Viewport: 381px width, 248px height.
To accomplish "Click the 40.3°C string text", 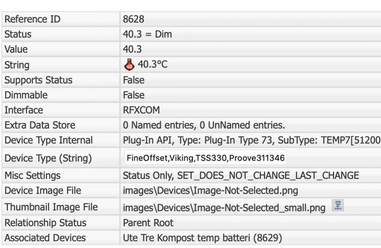I will (x=152, y=65).
